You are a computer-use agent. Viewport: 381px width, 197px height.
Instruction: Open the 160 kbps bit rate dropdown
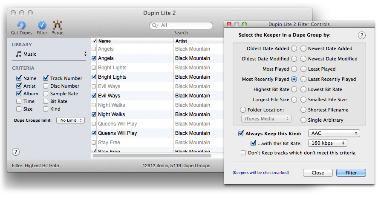pyautogui.click(x=327, y=143)
